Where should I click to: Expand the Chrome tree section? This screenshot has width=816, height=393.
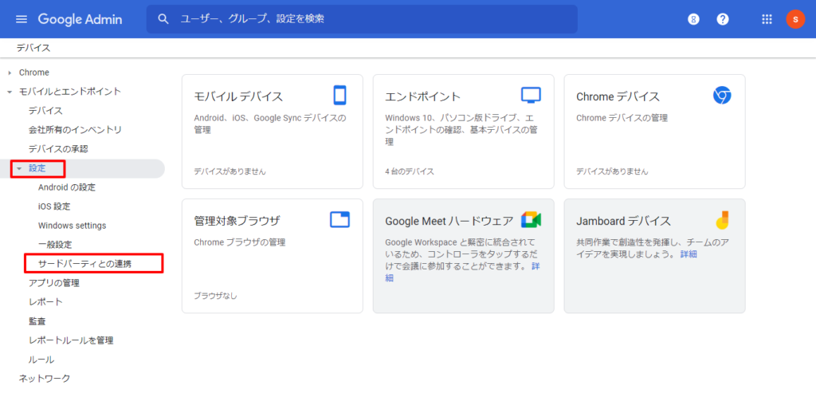(x=10, y=73)
